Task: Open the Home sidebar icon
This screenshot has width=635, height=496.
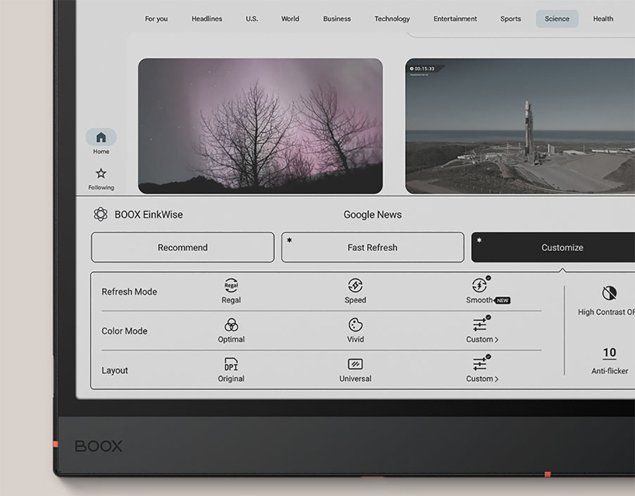Action: point(101,137)
